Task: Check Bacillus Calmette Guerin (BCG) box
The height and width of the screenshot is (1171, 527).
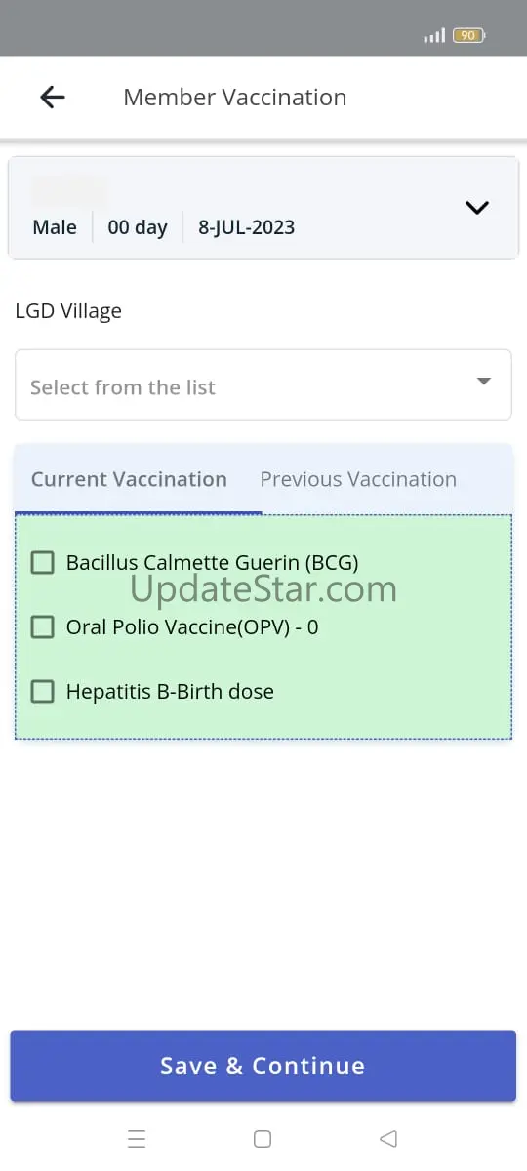Action: pyautogui.click(x=43, y=563)
